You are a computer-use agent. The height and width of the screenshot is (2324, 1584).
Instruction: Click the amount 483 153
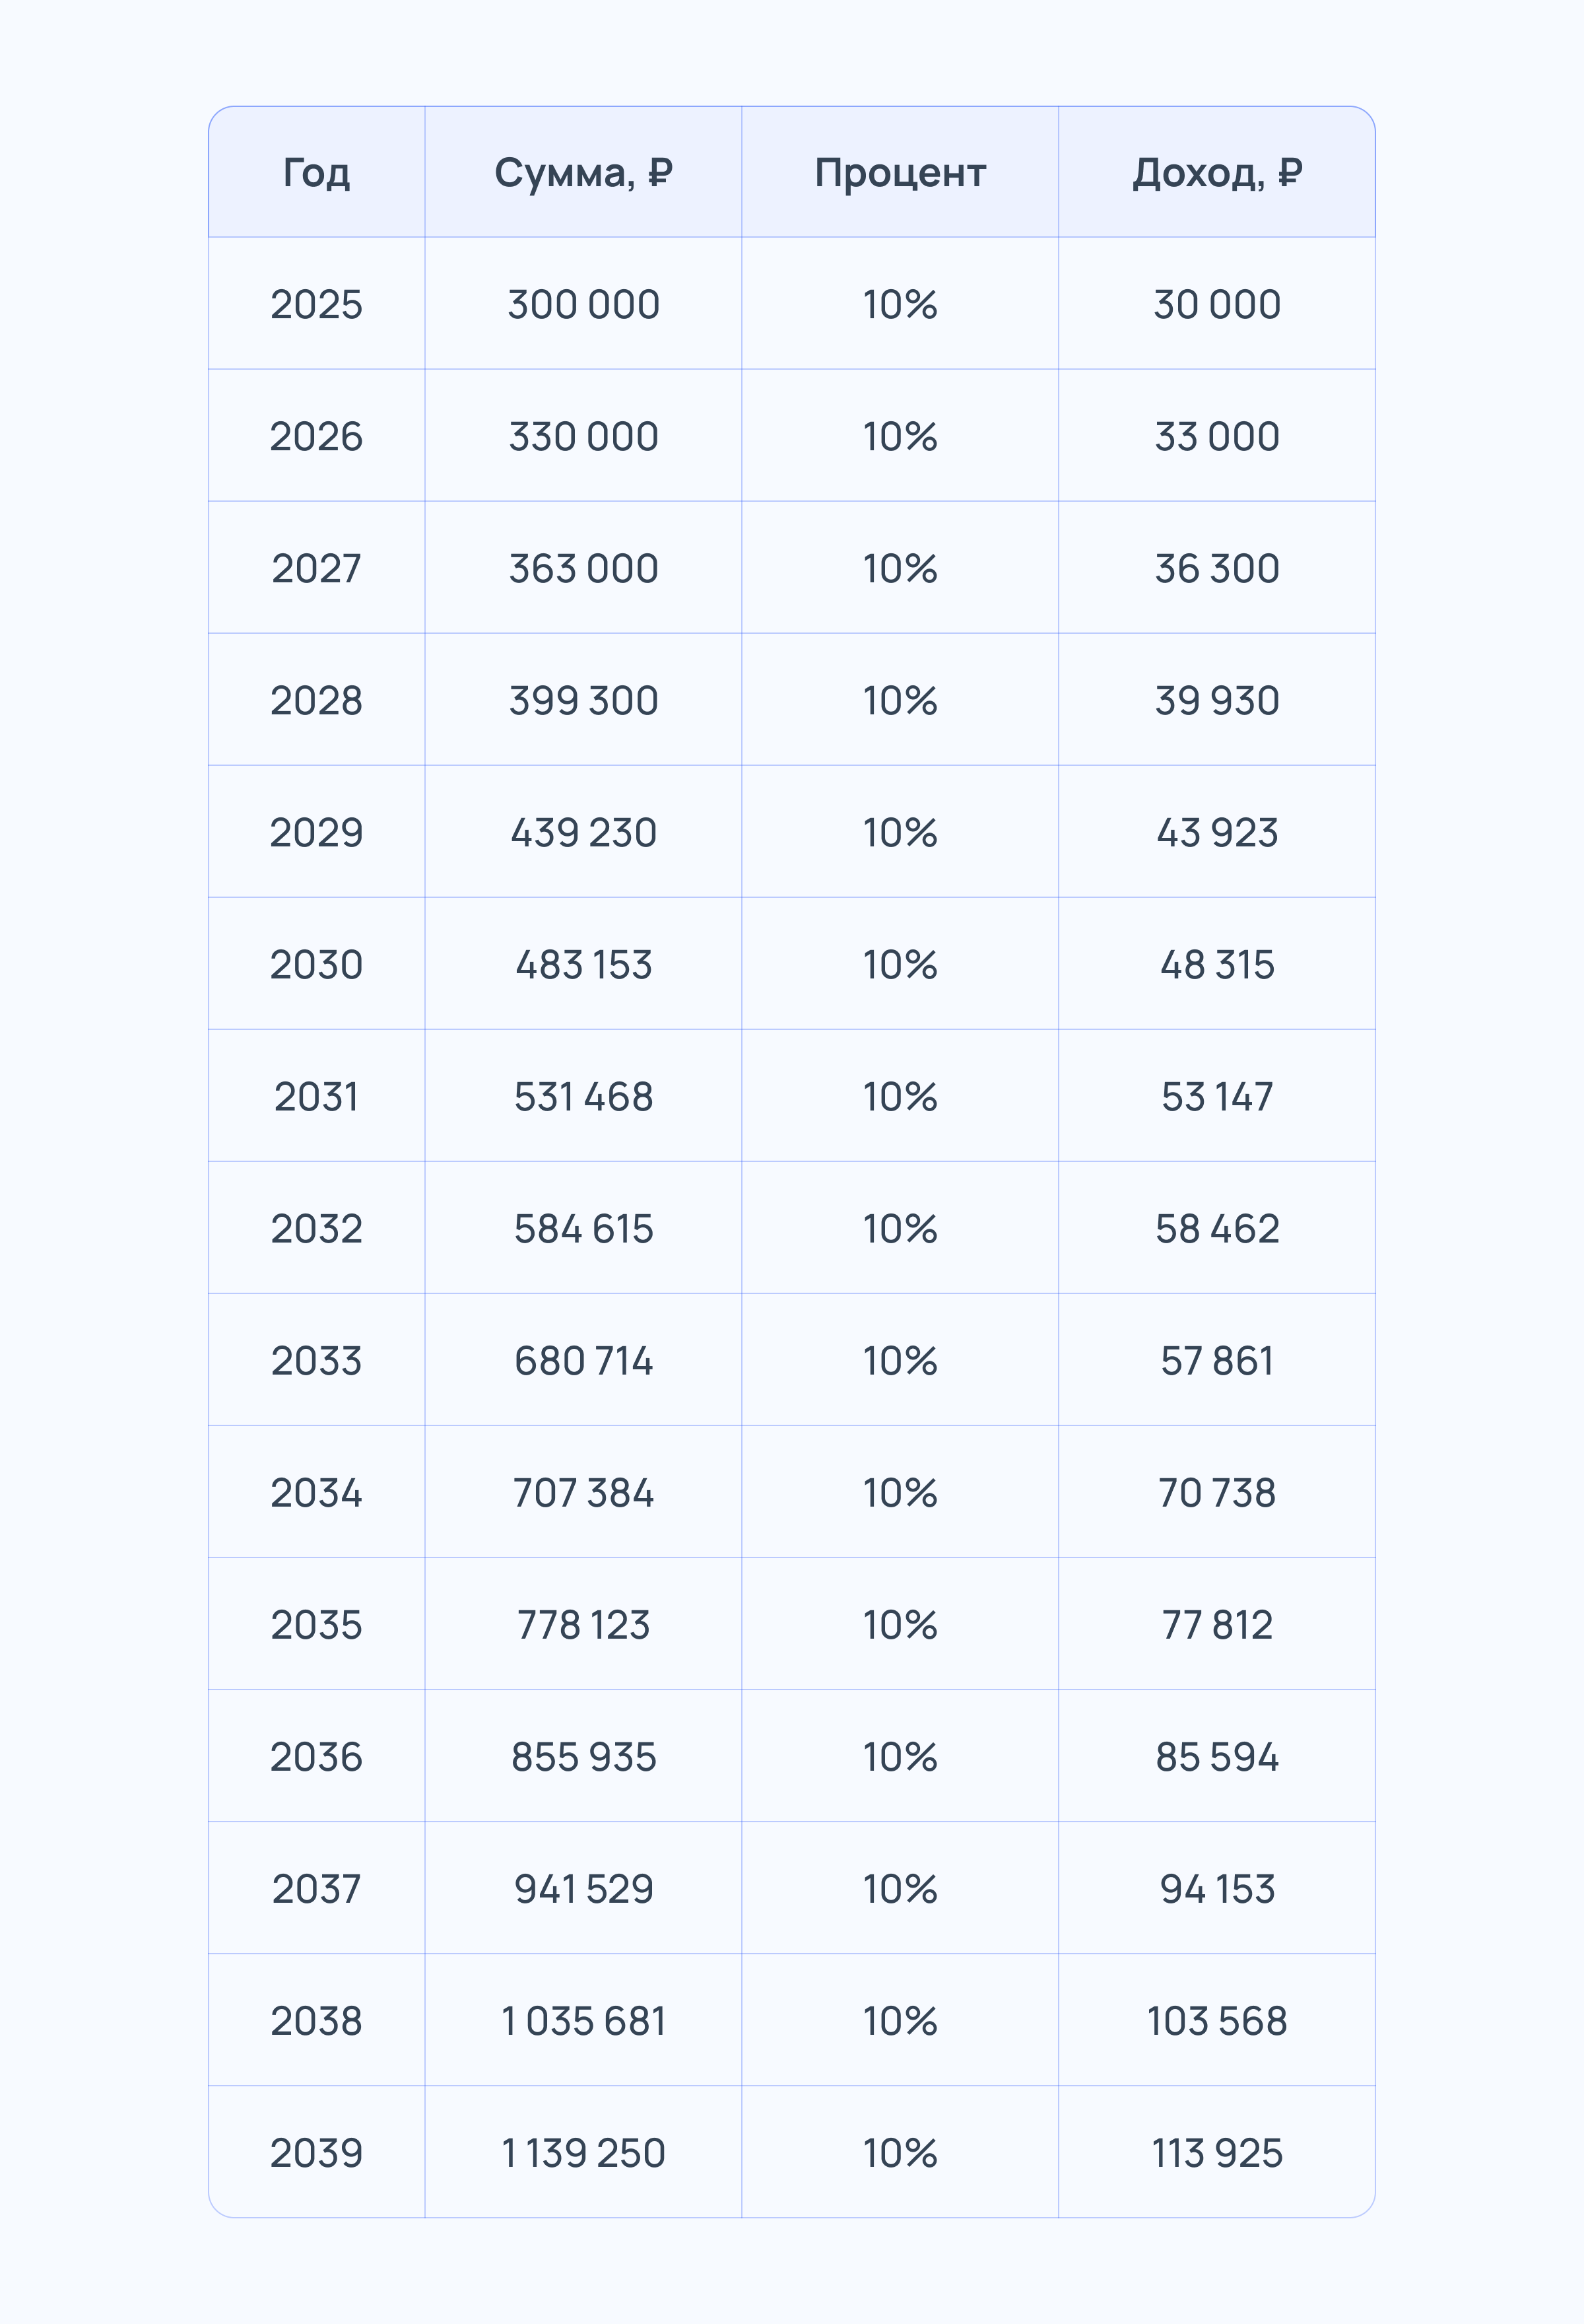[x=583, y=964]
